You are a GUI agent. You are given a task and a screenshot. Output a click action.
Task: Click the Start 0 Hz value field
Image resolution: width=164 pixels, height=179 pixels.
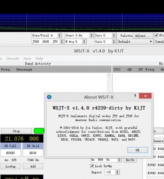click(77, 36)
